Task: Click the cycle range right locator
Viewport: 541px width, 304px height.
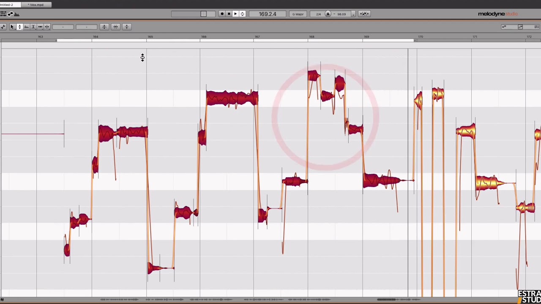Action: [x=415, y=41]
